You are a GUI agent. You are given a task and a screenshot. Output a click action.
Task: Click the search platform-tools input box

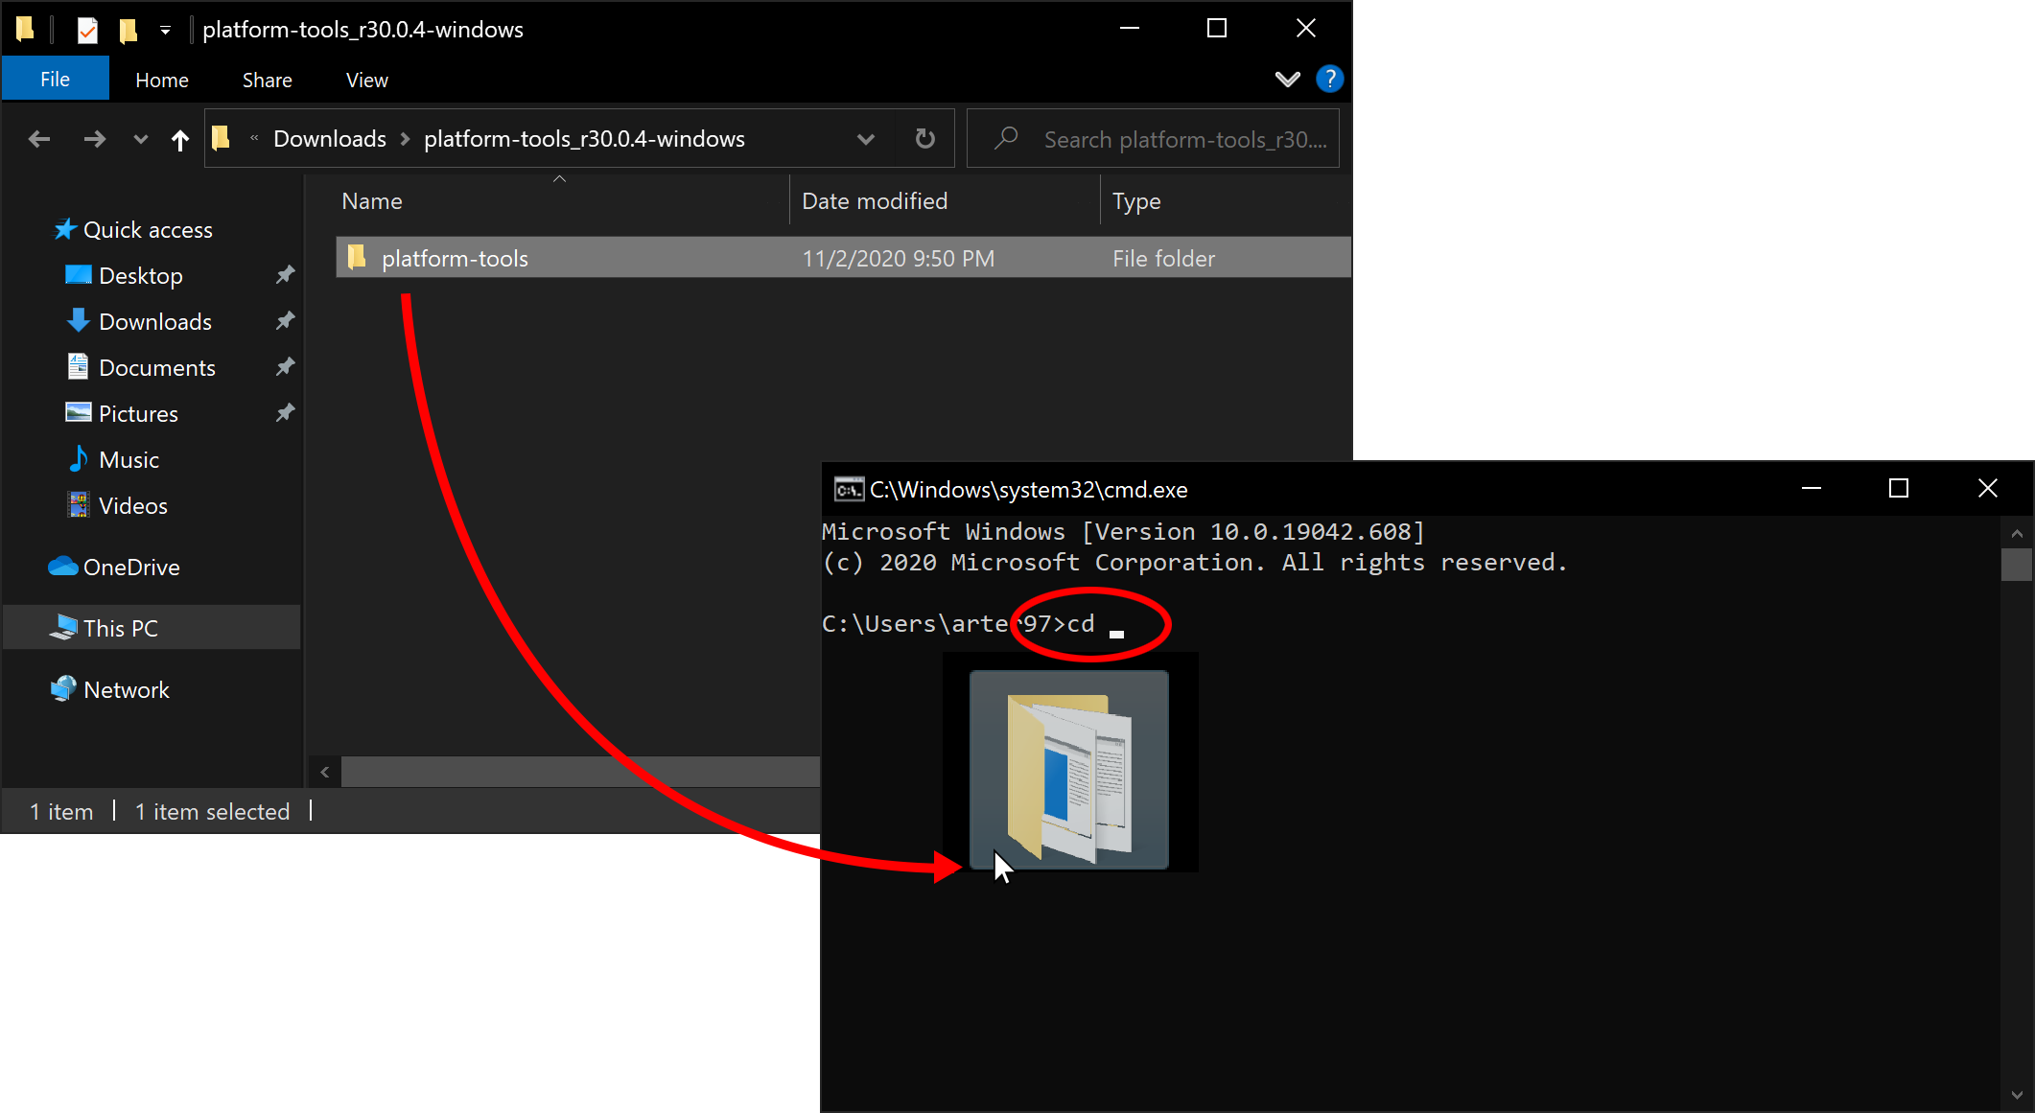click(1184, 140)
